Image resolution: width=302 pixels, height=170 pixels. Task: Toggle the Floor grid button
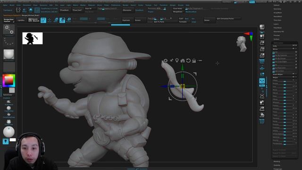coord(262,68)
